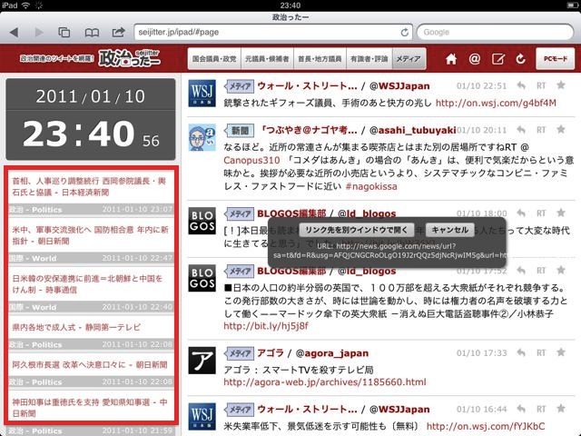Tap the 政治ったー seijitter logo

(x=129, y=58)
